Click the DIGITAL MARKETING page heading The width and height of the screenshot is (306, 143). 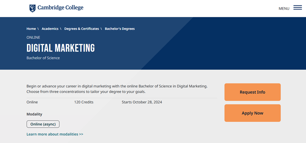(x=61, y=48)
